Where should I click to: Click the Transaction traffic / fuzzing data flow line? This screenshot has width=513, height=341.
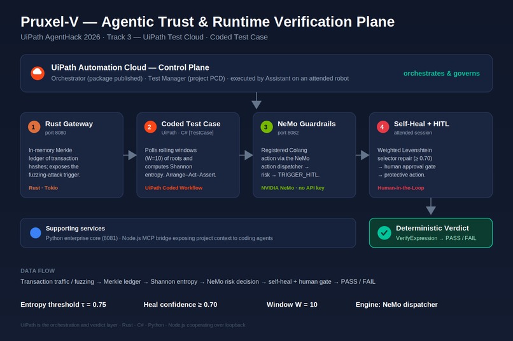click(198, 281)
